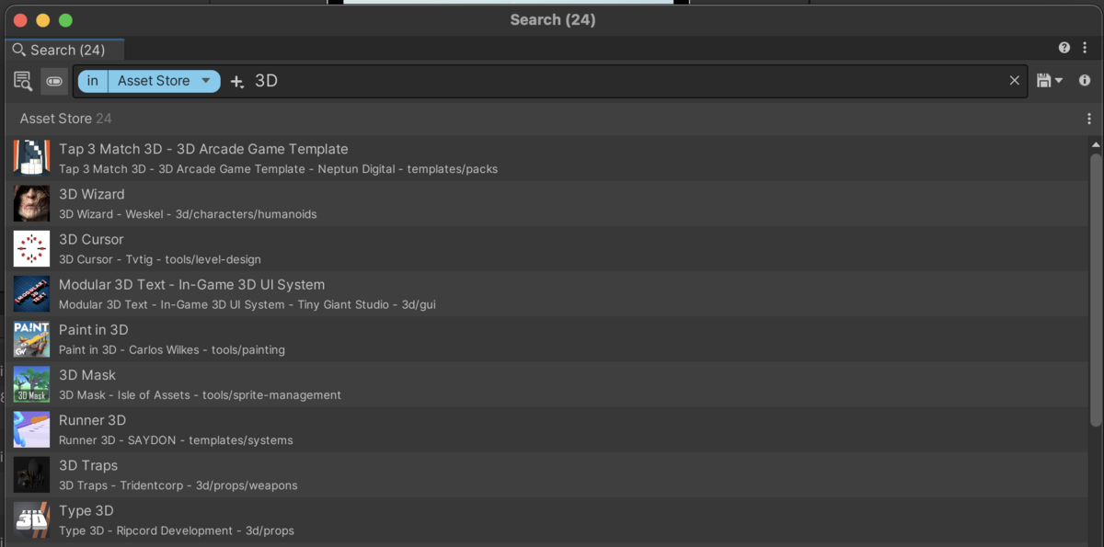Toggle the query builder switch beside the search bar

[54, 81]
